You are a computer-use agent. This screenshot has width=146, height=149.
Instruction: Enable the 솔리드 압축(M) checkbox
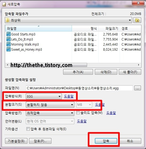pyautogui.click(x=78, y=113)
